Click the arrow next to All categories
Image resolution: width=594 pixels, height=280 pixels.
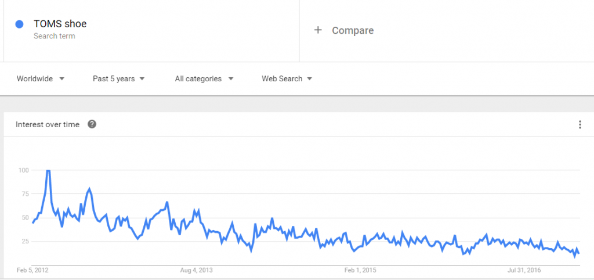point(231,79)
